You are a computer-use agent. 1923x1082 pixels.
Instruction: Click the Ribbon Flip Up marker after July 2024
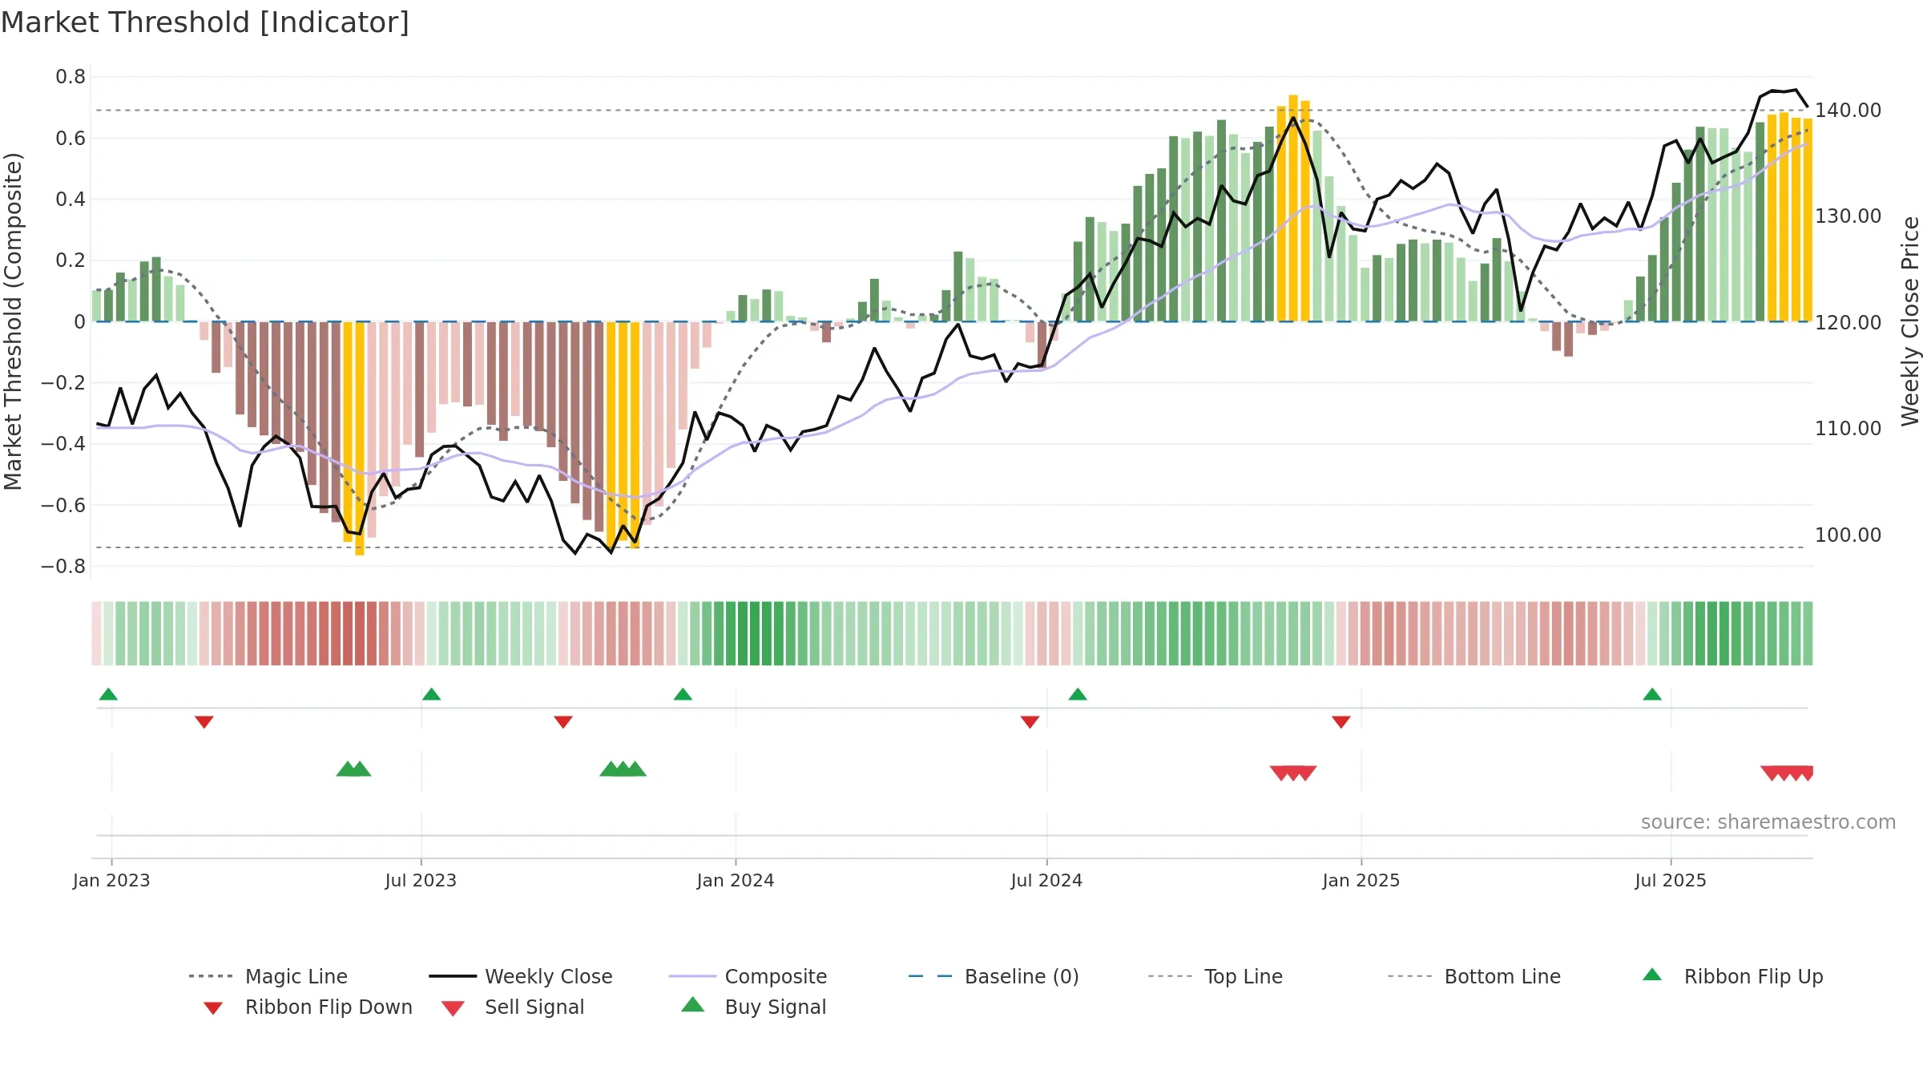(1078, 694)
